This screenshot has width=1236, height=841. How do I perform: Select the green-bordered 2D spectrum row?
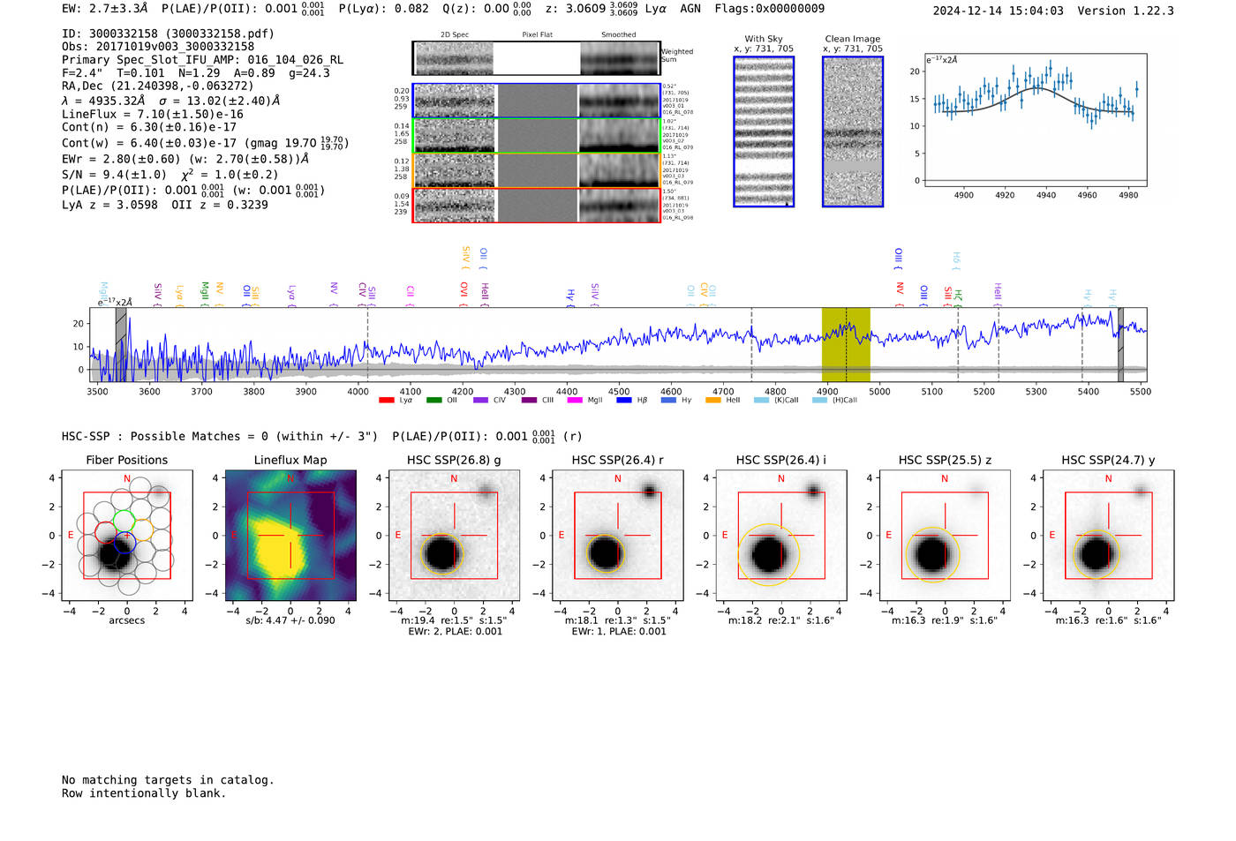tap(537, 136)
